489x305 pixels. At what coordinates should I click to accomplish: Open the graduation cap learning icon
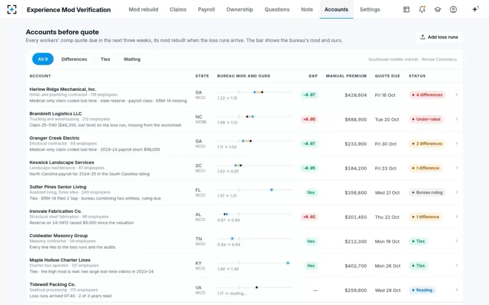point(438,9)
